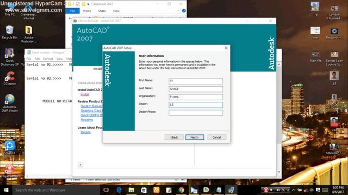The width and height of the screenshot is (348, 195).
Task: Select LR desktop photo icon
Action: pyautogui.click(x=334, y=78)
